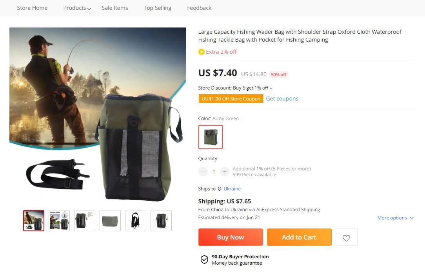Expand the Store Discount details
425x276 pixels.
click(271, 88)
